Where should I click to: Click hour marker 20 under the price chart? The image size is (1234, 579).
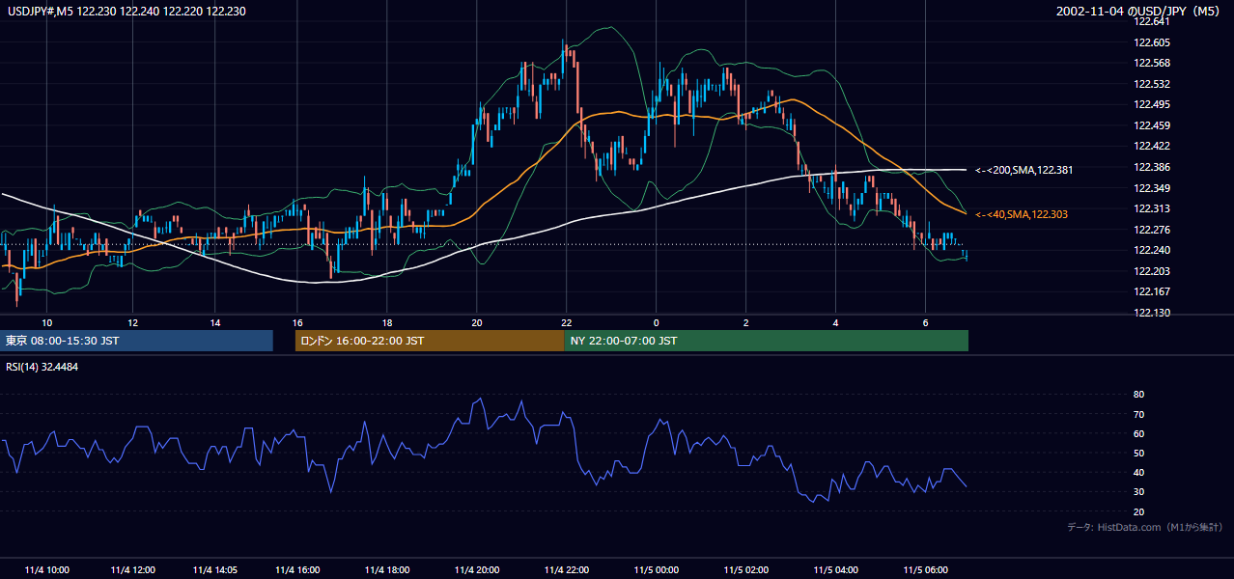476,322
